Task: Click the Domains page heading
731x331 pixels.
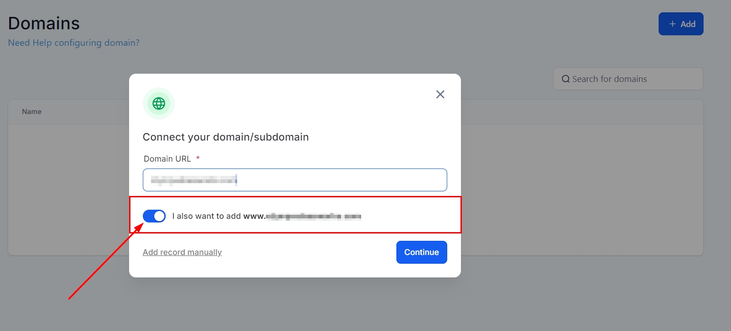Action: click(44, 23)
